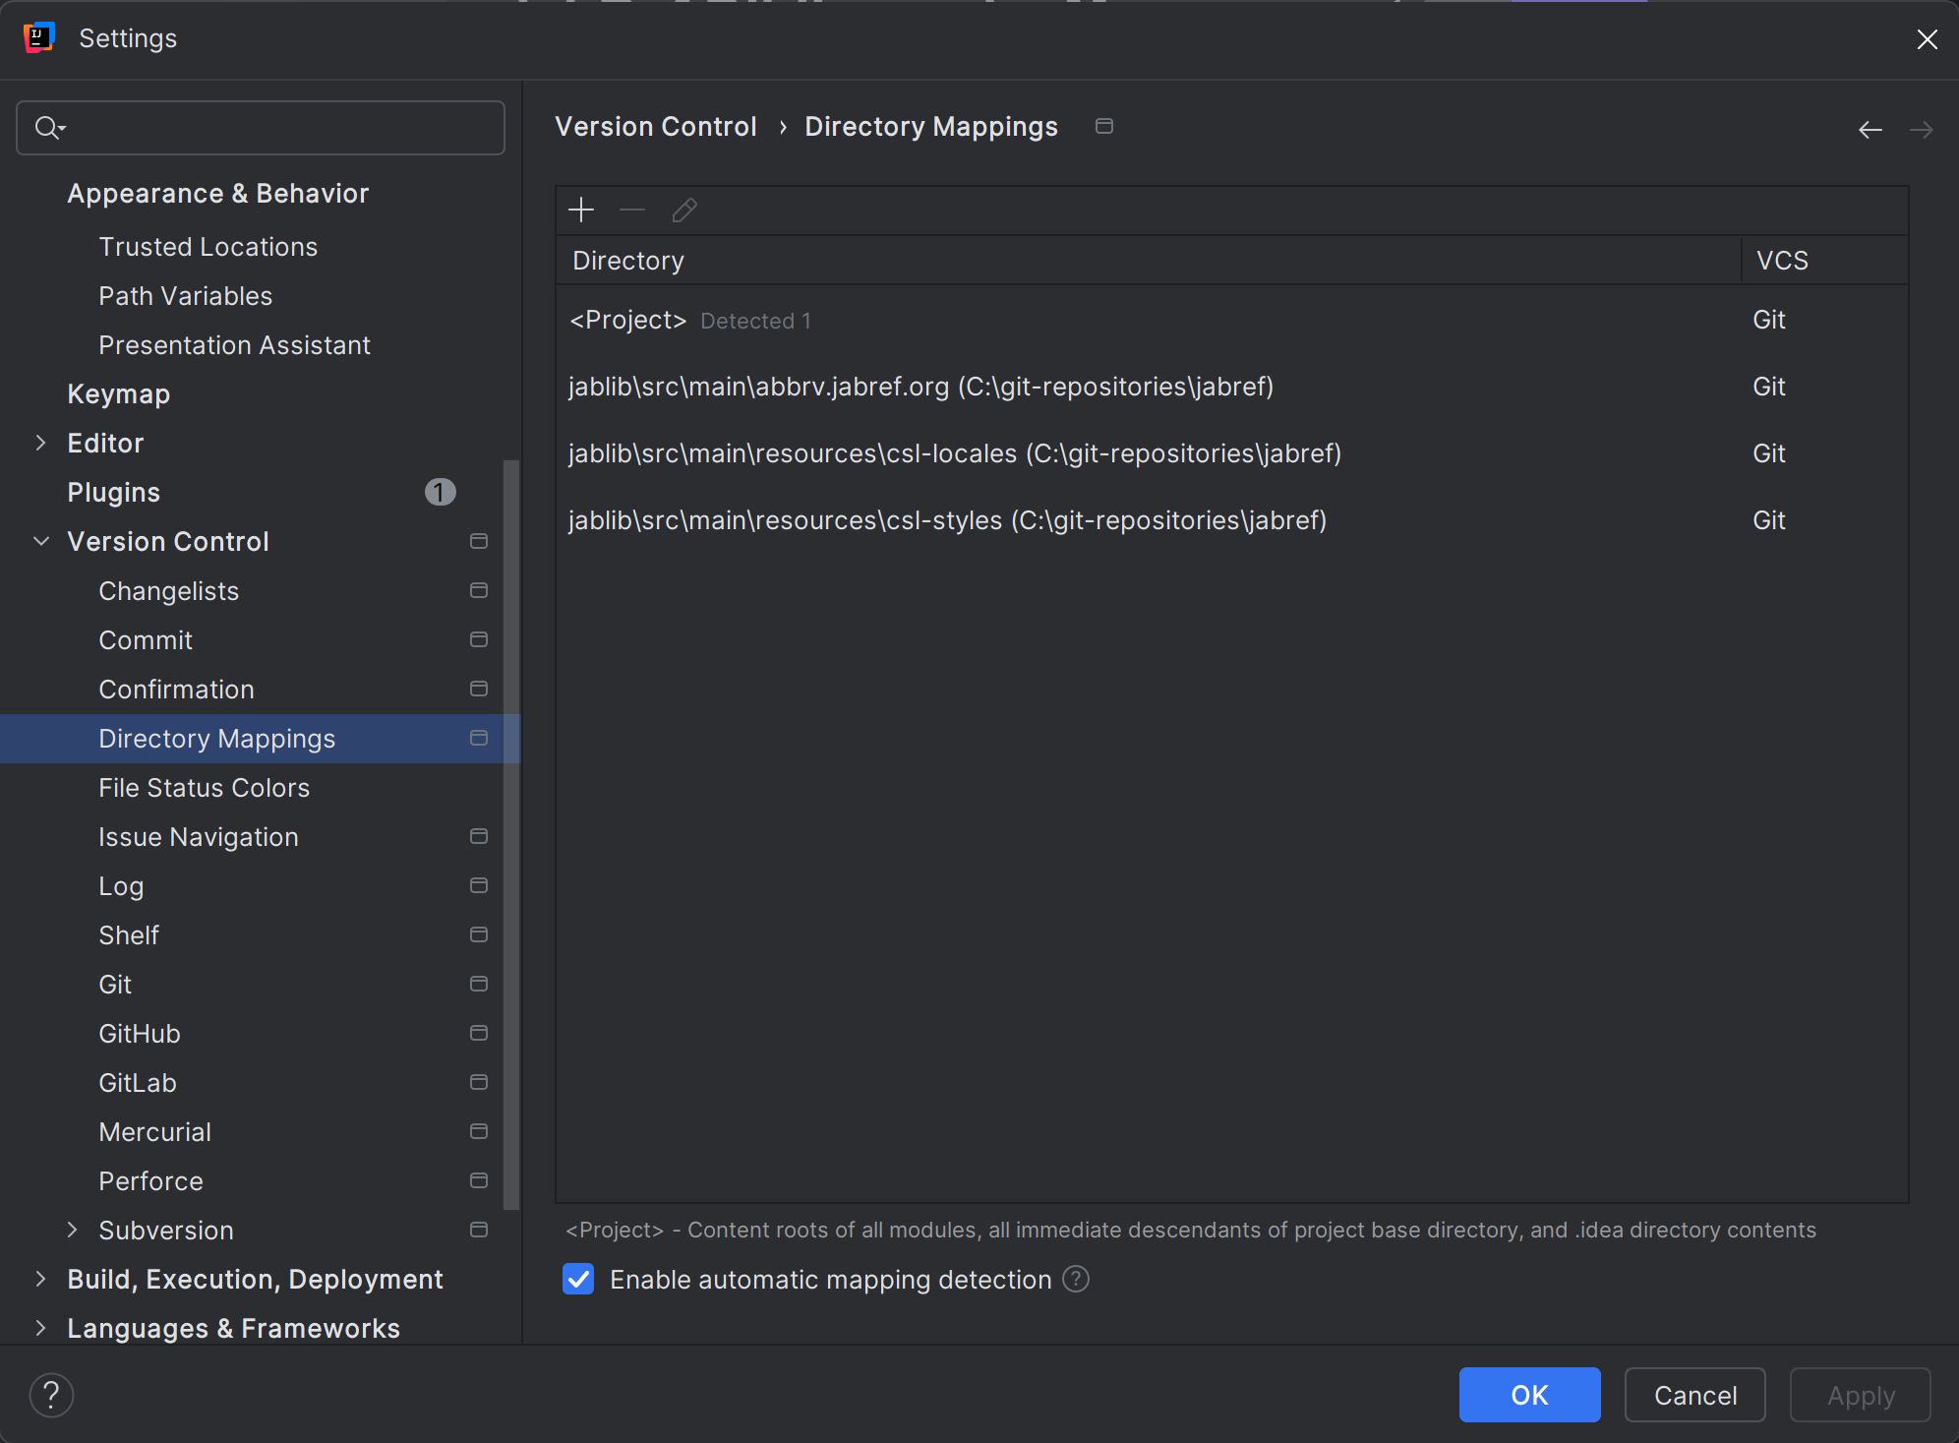This screenshot has width=1959, height=1443.
Task: Click project icon next to Mercurial
Action: pos(479,1131)
